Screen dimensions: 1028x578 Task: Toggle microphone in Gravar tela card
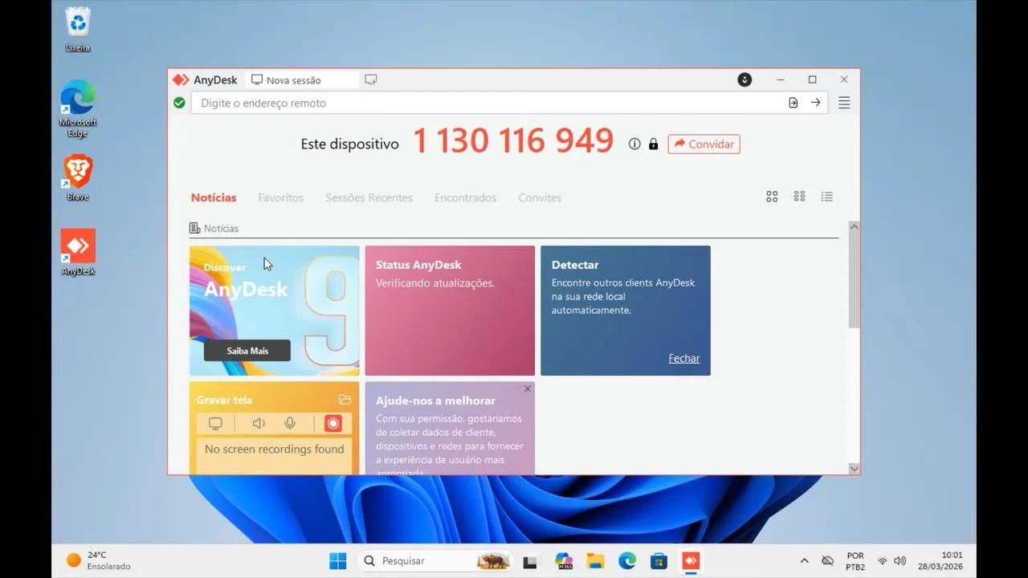pyautogui.click(x=290, y=424)
